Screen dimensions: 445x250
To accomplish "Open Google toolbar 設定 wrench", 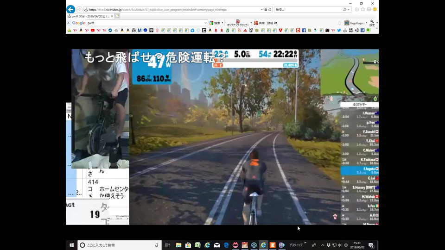I will pos(372,23).
